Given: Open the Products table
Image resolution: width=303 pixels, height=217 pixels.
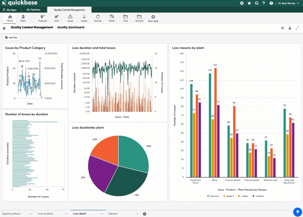Looking at the screenshot, I should 43,18.
